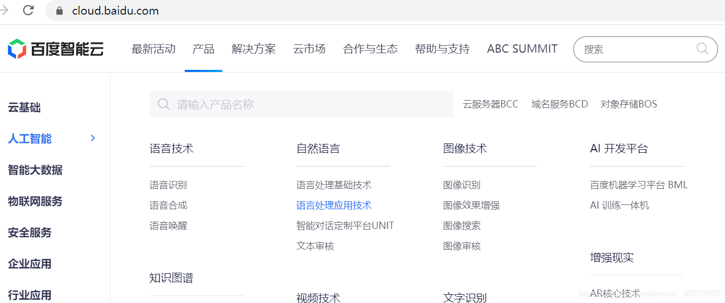Click the browser forward arrow
The width and height of the screenshot is (725, 303).
pos(5,10)
